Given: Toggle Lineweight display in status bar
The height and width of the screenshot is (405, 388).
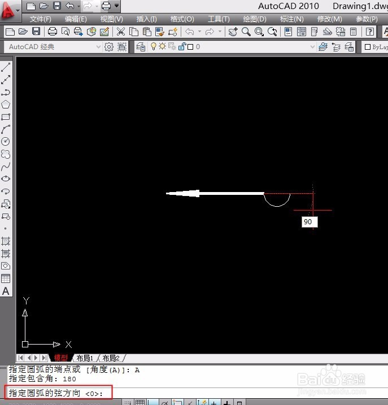Looking at the screenshot, I should click(x=226, y=402).
